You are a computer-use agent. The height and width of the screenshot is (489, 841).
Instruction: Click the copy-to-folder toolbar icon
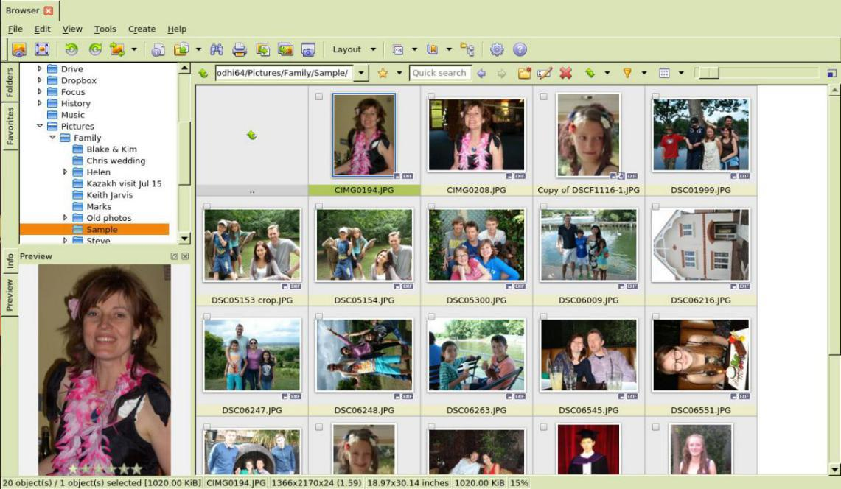click(x=181, y=50)
